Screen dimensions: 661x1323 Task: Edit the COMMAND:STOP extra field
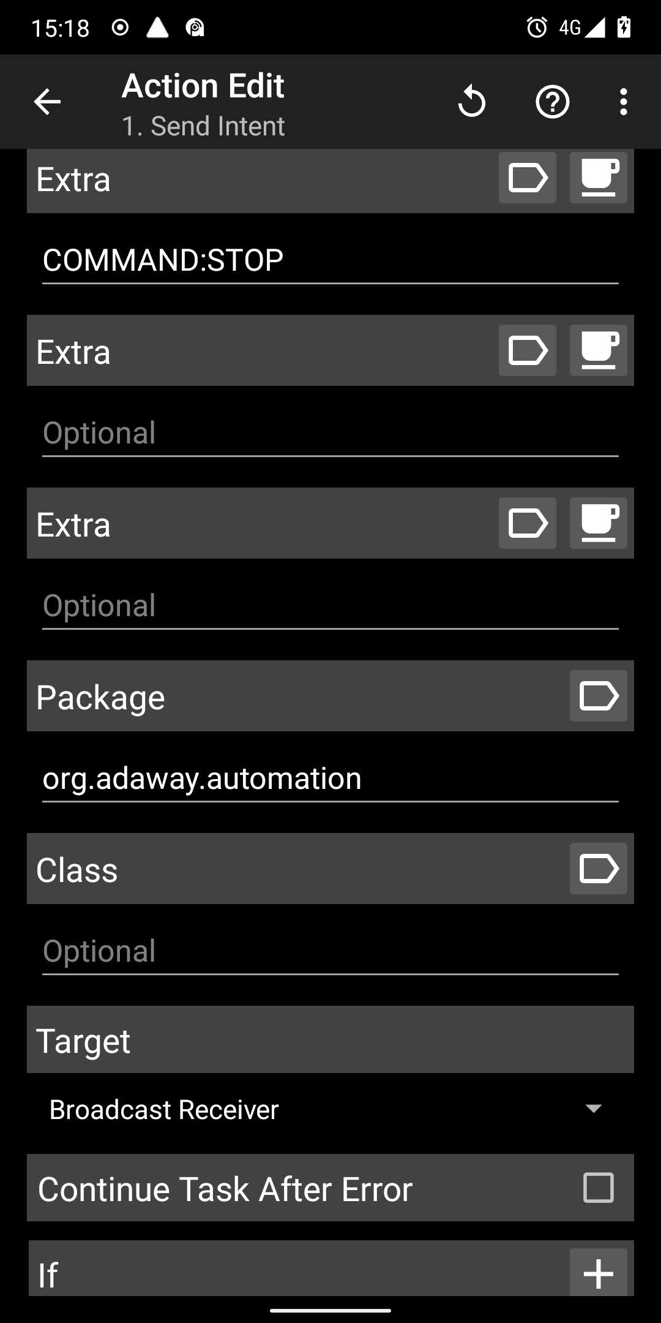click(330, 260)
